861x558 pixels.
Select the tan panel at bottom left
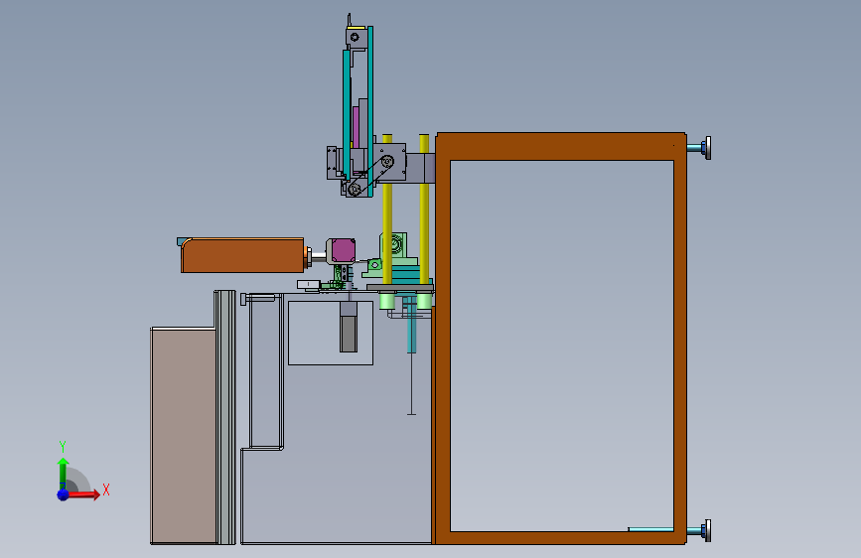pyautogui.click(x=184, y=437)
